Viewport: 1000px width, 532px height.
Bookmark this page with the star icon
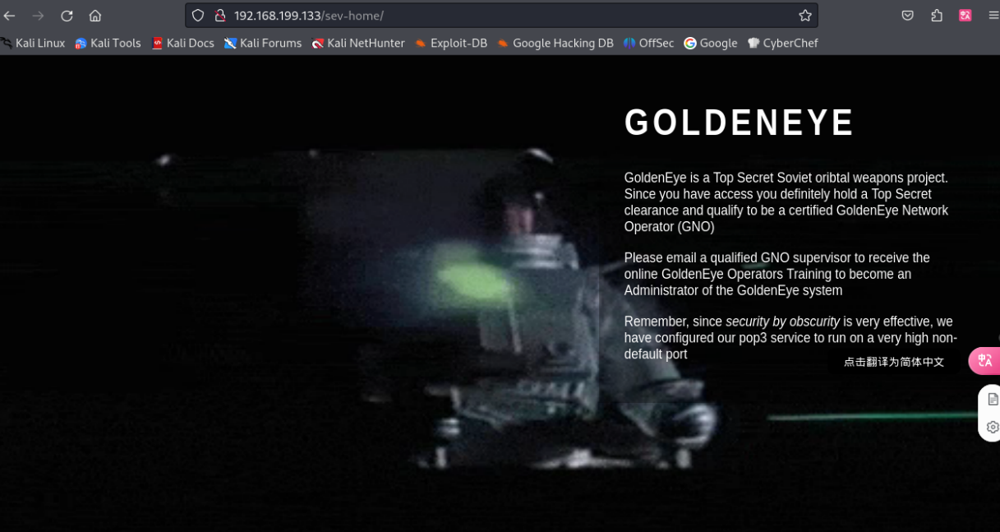(x=804, y=16)
